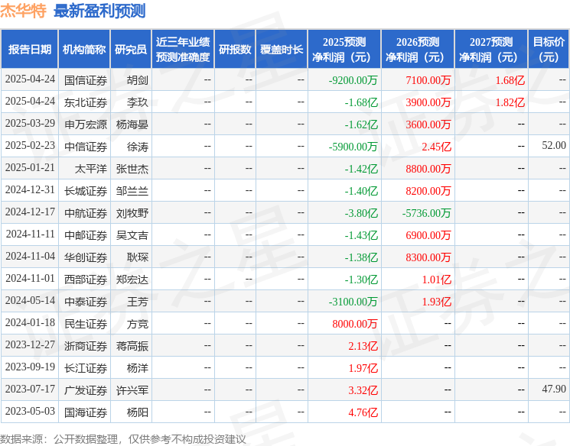
Task: Click researcher name 胡剑
Action: coord(138,80)
